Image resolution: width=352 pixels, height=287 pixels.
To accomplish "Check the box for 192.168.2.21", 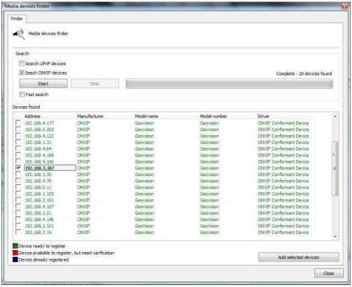I will (x=18, y=213).
